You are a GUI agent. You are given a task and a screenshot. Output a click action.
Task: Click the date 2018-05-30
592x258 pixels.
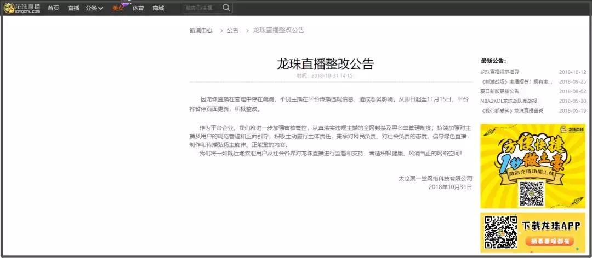(572, 101)
